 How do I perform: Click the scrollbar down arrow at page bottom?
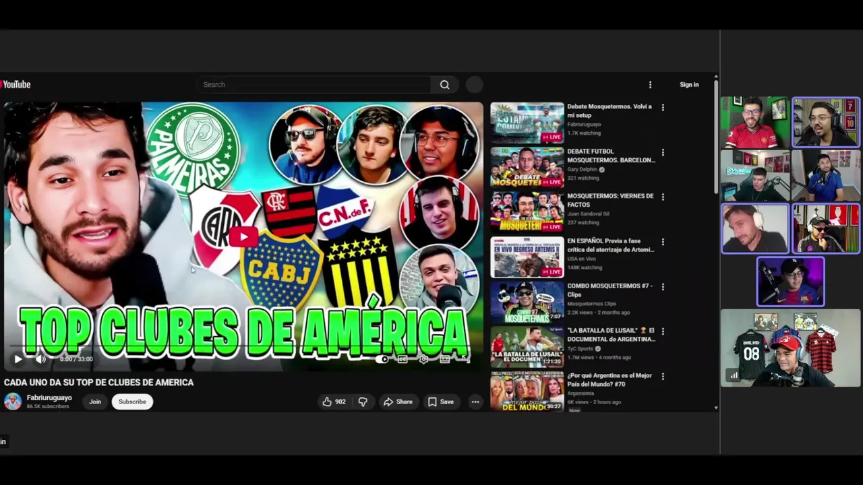tap(716, 408)
